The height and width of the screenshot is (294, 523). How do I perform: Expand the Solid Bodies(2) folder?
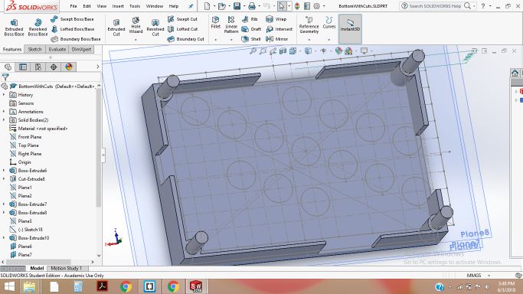click(x=4, y=120)
